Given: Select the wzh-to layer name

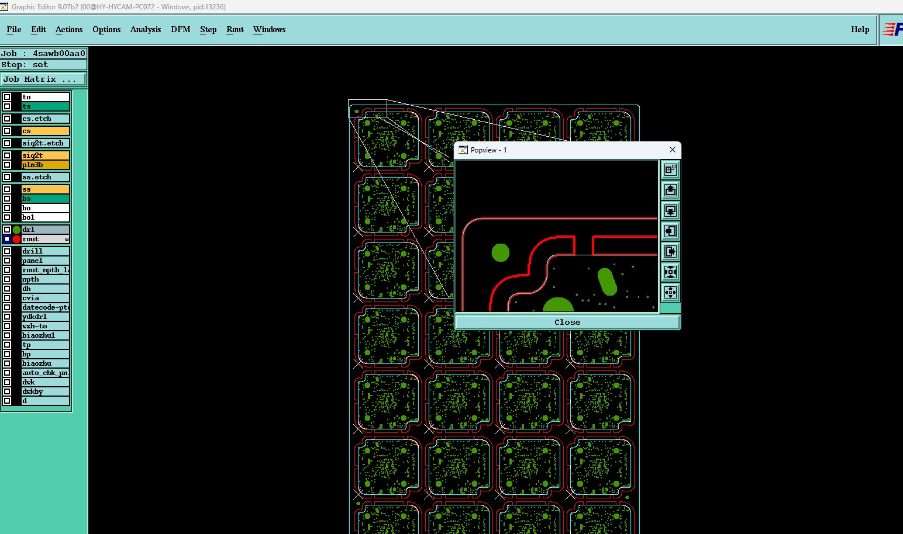Looking at the screenshot, I should click(x=46, y=326).
